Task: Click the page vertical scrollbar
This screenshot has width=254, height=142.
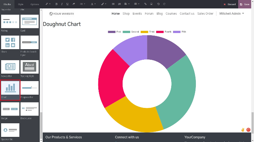Action: (253, 123)
